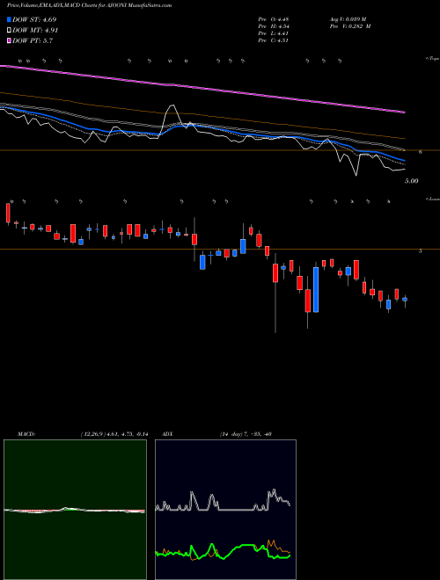Click the magenta DOW PT legend swatch

point(9,40)
